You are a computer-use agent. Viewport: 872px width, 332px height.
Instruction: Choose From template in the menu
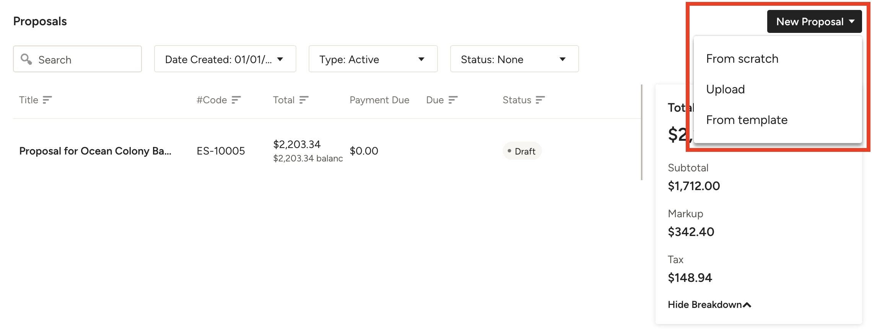click(747, 120)
